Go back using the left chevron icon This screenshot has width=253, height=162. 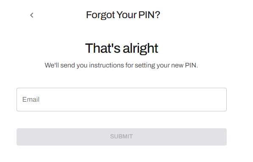tap(32, 15)
